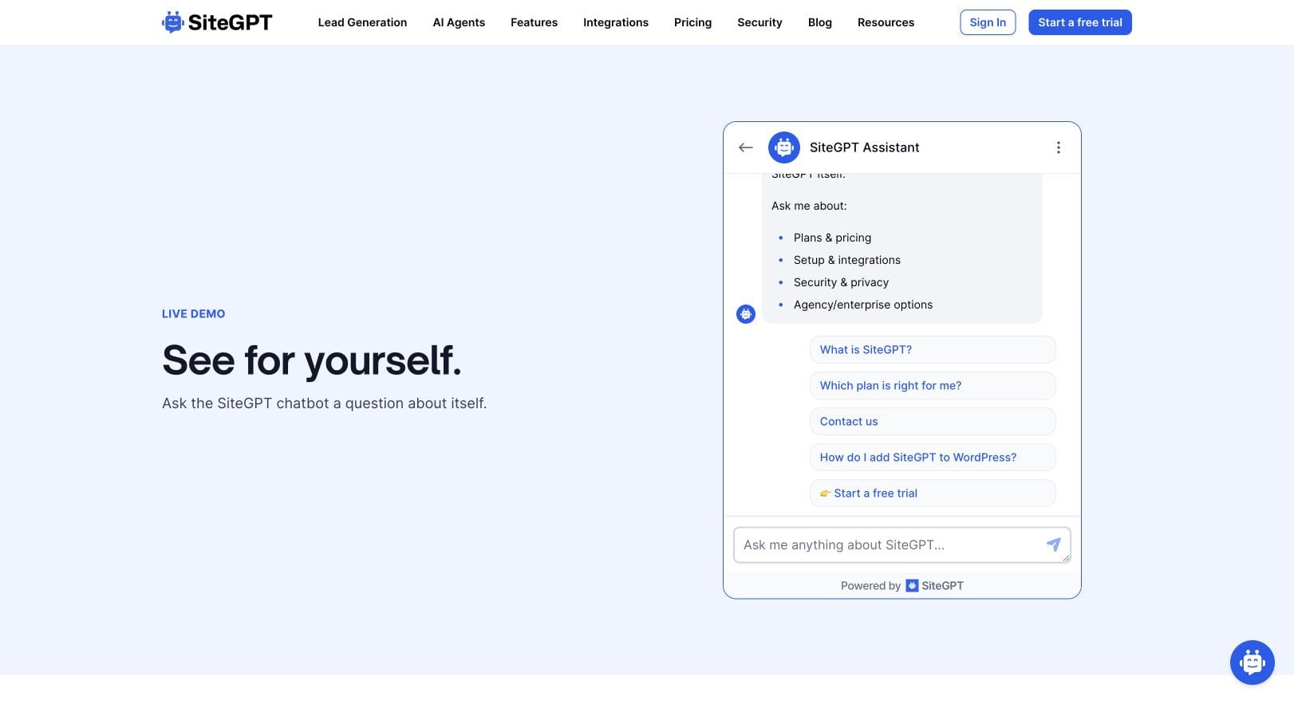Open the AI Agents menu
The height and width of the screenshot is (704, 1294).
[459, 22]
